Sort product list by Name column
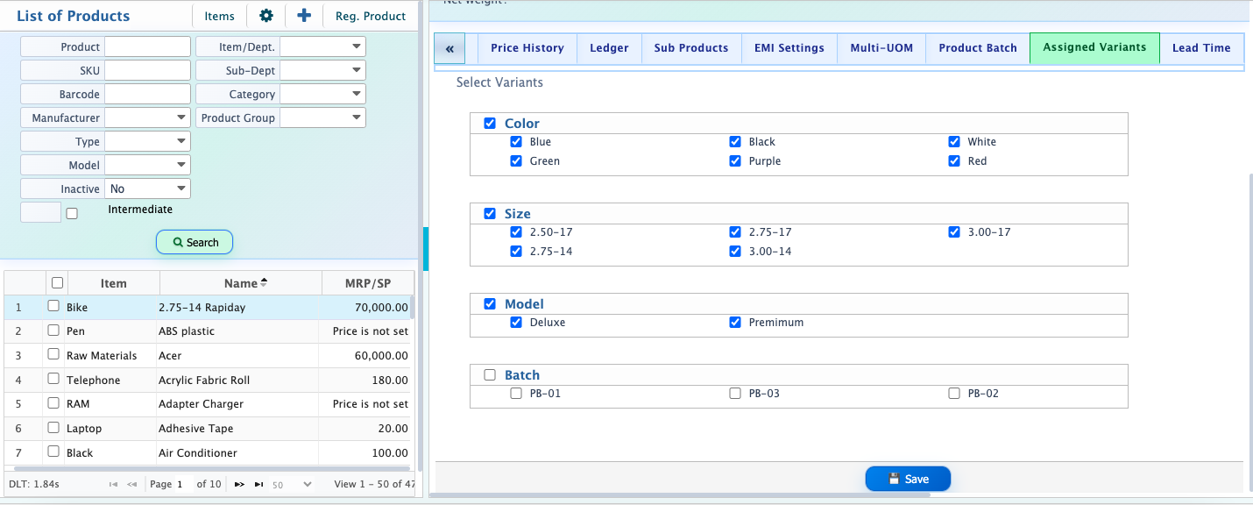Image resolution: width=1253 pixels, height=505 pixels. [240, 283]
